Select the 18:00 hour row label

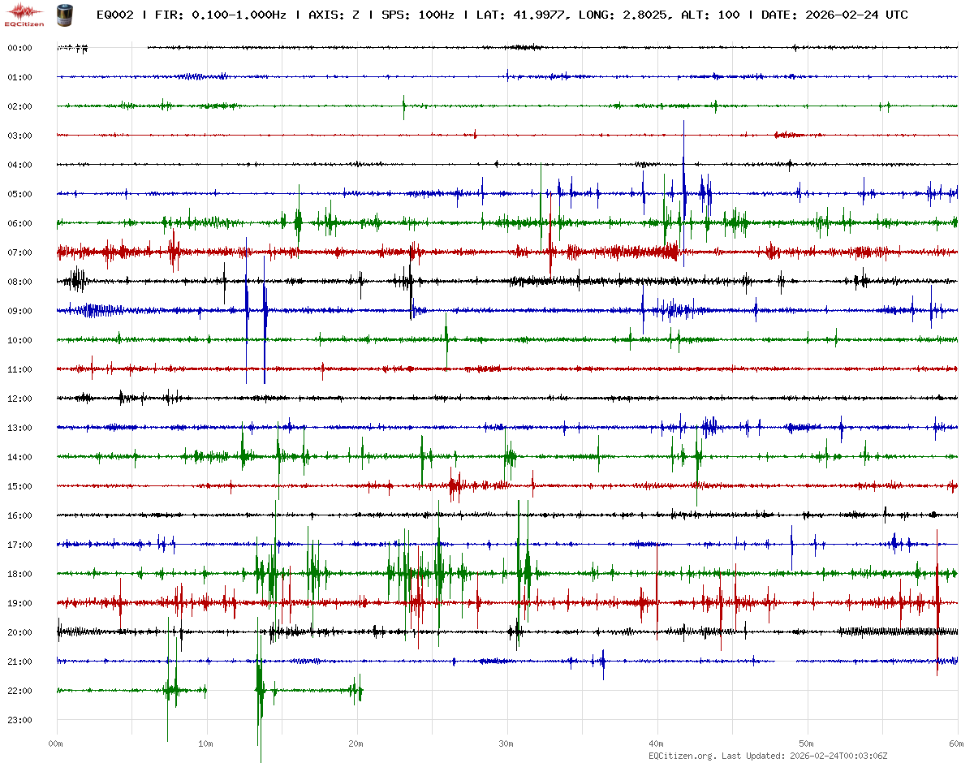(19, 574)
